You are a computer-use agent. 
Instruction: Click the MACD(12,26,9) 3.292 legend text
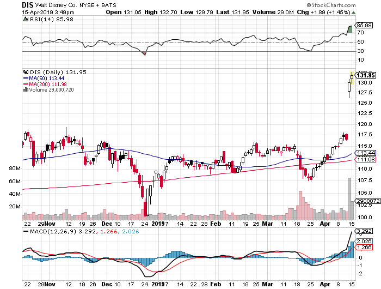pyautogui.click(x=63, y=232)
